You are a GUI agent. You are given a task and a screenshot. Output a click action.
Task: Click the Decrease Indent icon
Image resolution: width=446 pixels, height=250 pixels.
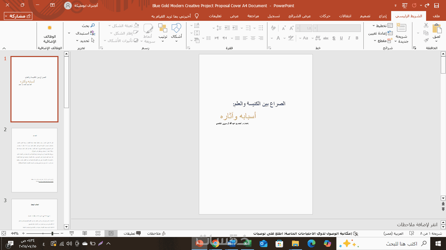pos(235,28)
